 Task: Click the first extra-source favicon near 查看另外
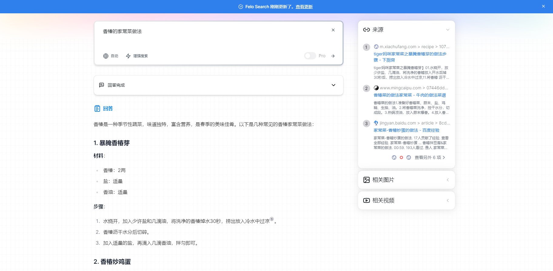[x=394, y=157]
